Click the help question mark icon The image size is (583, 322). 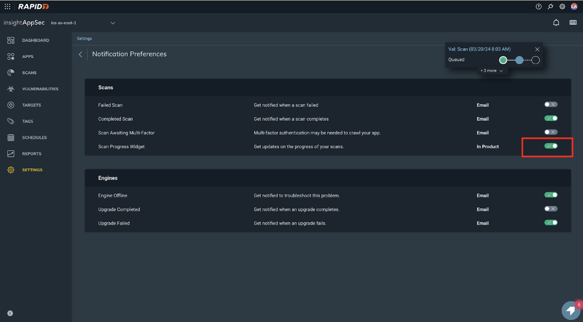539,7
